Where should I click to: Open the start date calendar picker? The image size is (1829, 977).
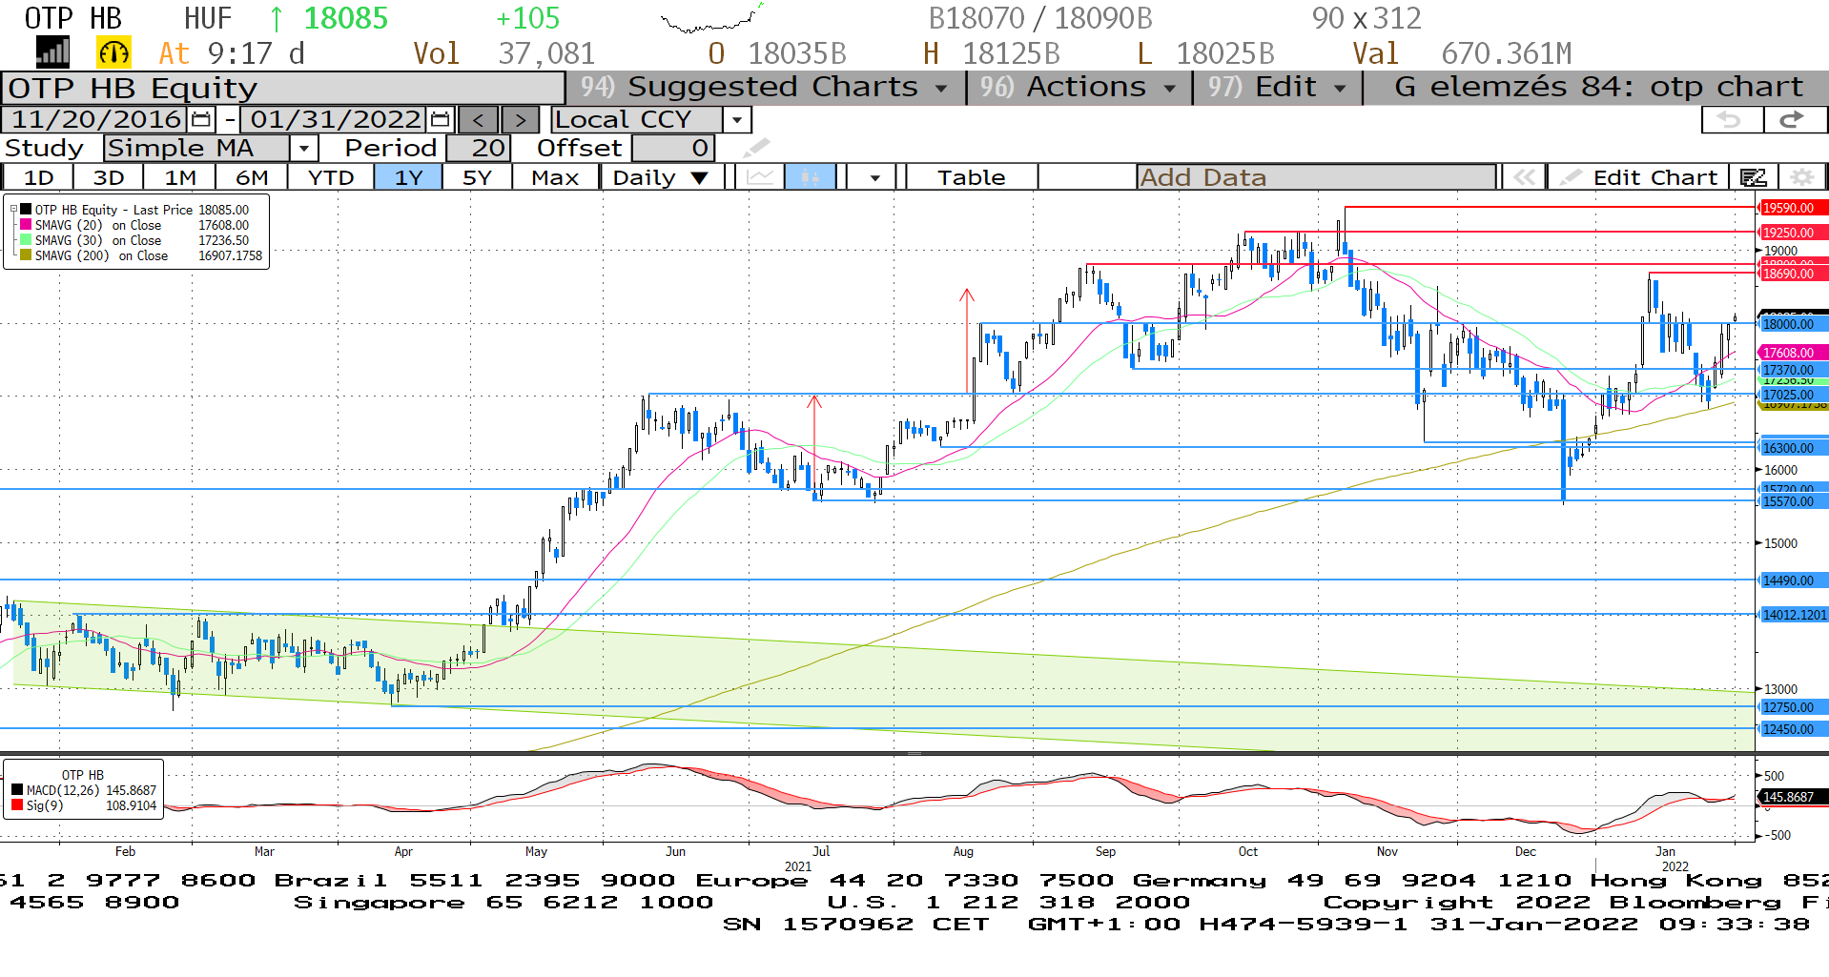click(201, 119)
